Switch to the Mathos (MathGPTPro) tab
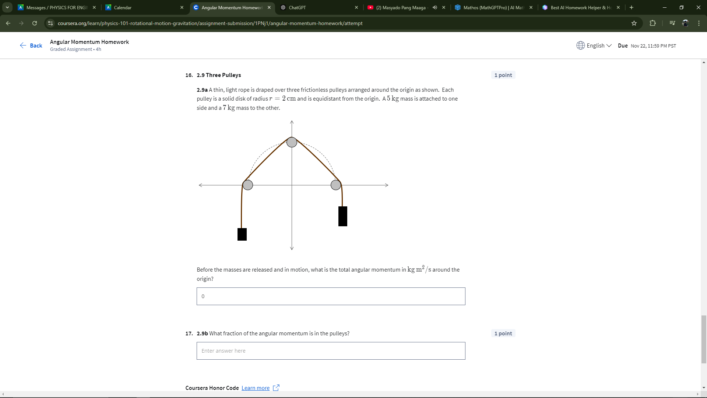707x398 pixels. 493,7
